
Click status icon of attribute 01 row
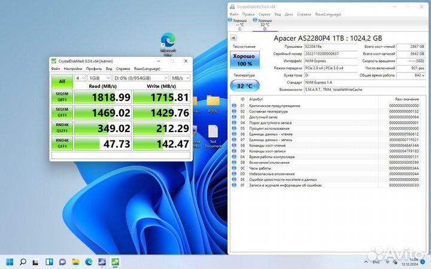(234, 105)
